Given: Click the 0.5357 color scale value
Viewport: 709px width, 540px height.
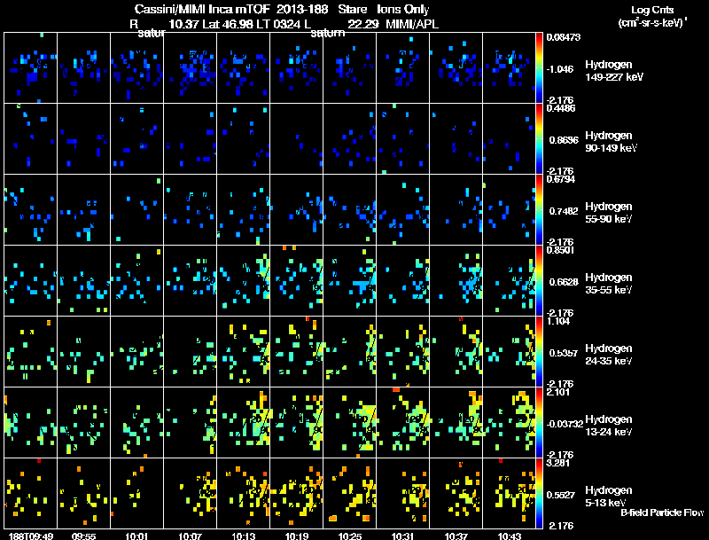Looking at the screenshot, I should pyautogui.click(x=564, y=353).
